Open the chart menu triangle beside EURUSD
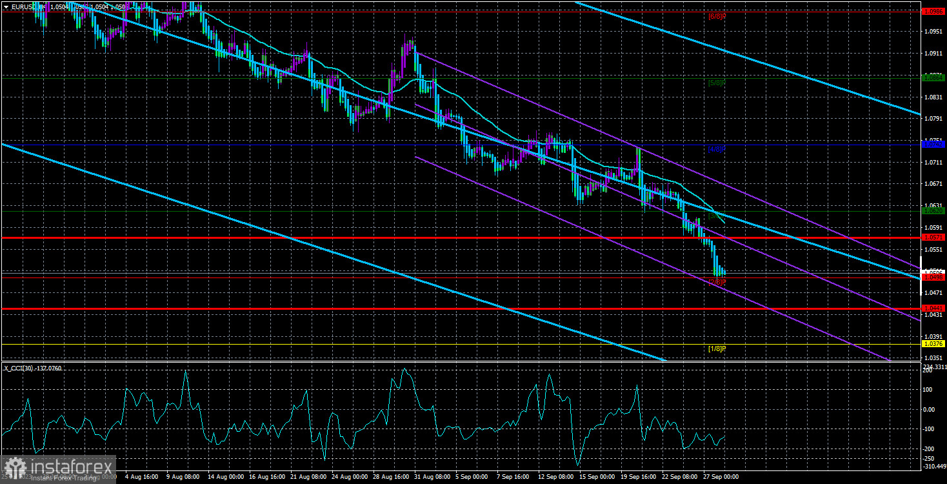The width and height of the screenshot is (947, 484). click(6, 6)
